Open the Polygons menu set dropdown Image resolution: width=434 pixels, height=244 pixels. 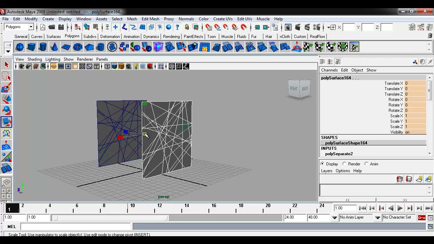pyautogui.click(x=19, y=27)
